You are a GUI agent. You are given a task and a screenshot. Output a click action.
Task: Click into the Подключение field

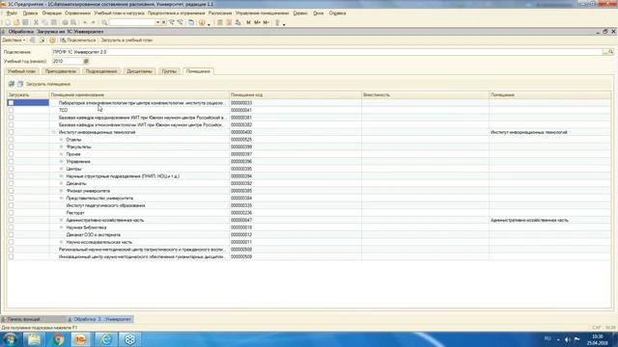pos(326,52)
